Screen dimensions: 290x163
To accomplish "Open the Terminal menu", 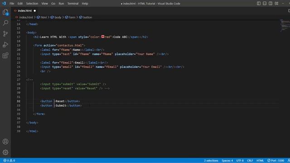I will pos(73,4).
